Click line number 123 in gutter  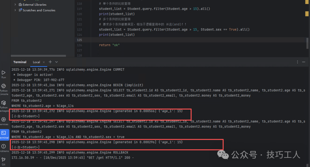[x=79, y=30]
